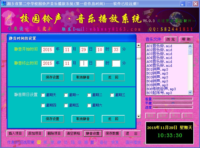
Task: Click the empty mute end minute field
Action: tap(116, 63)
